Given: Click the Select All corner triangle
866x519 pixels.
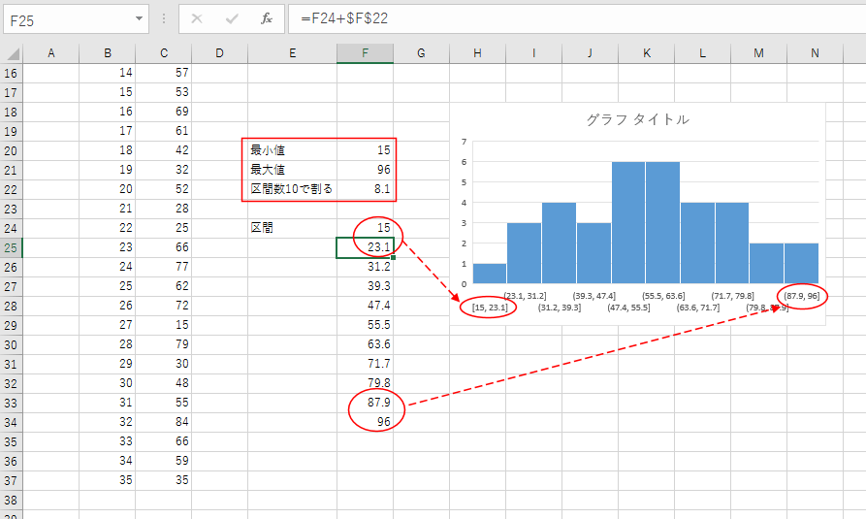Looking at the screenshot, I should tap(12, 54).
